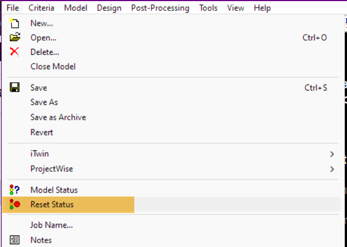The width and height of the screenshot is (347, 247).
Task: Choose Save As menu entry
Action: pos(44,102)
